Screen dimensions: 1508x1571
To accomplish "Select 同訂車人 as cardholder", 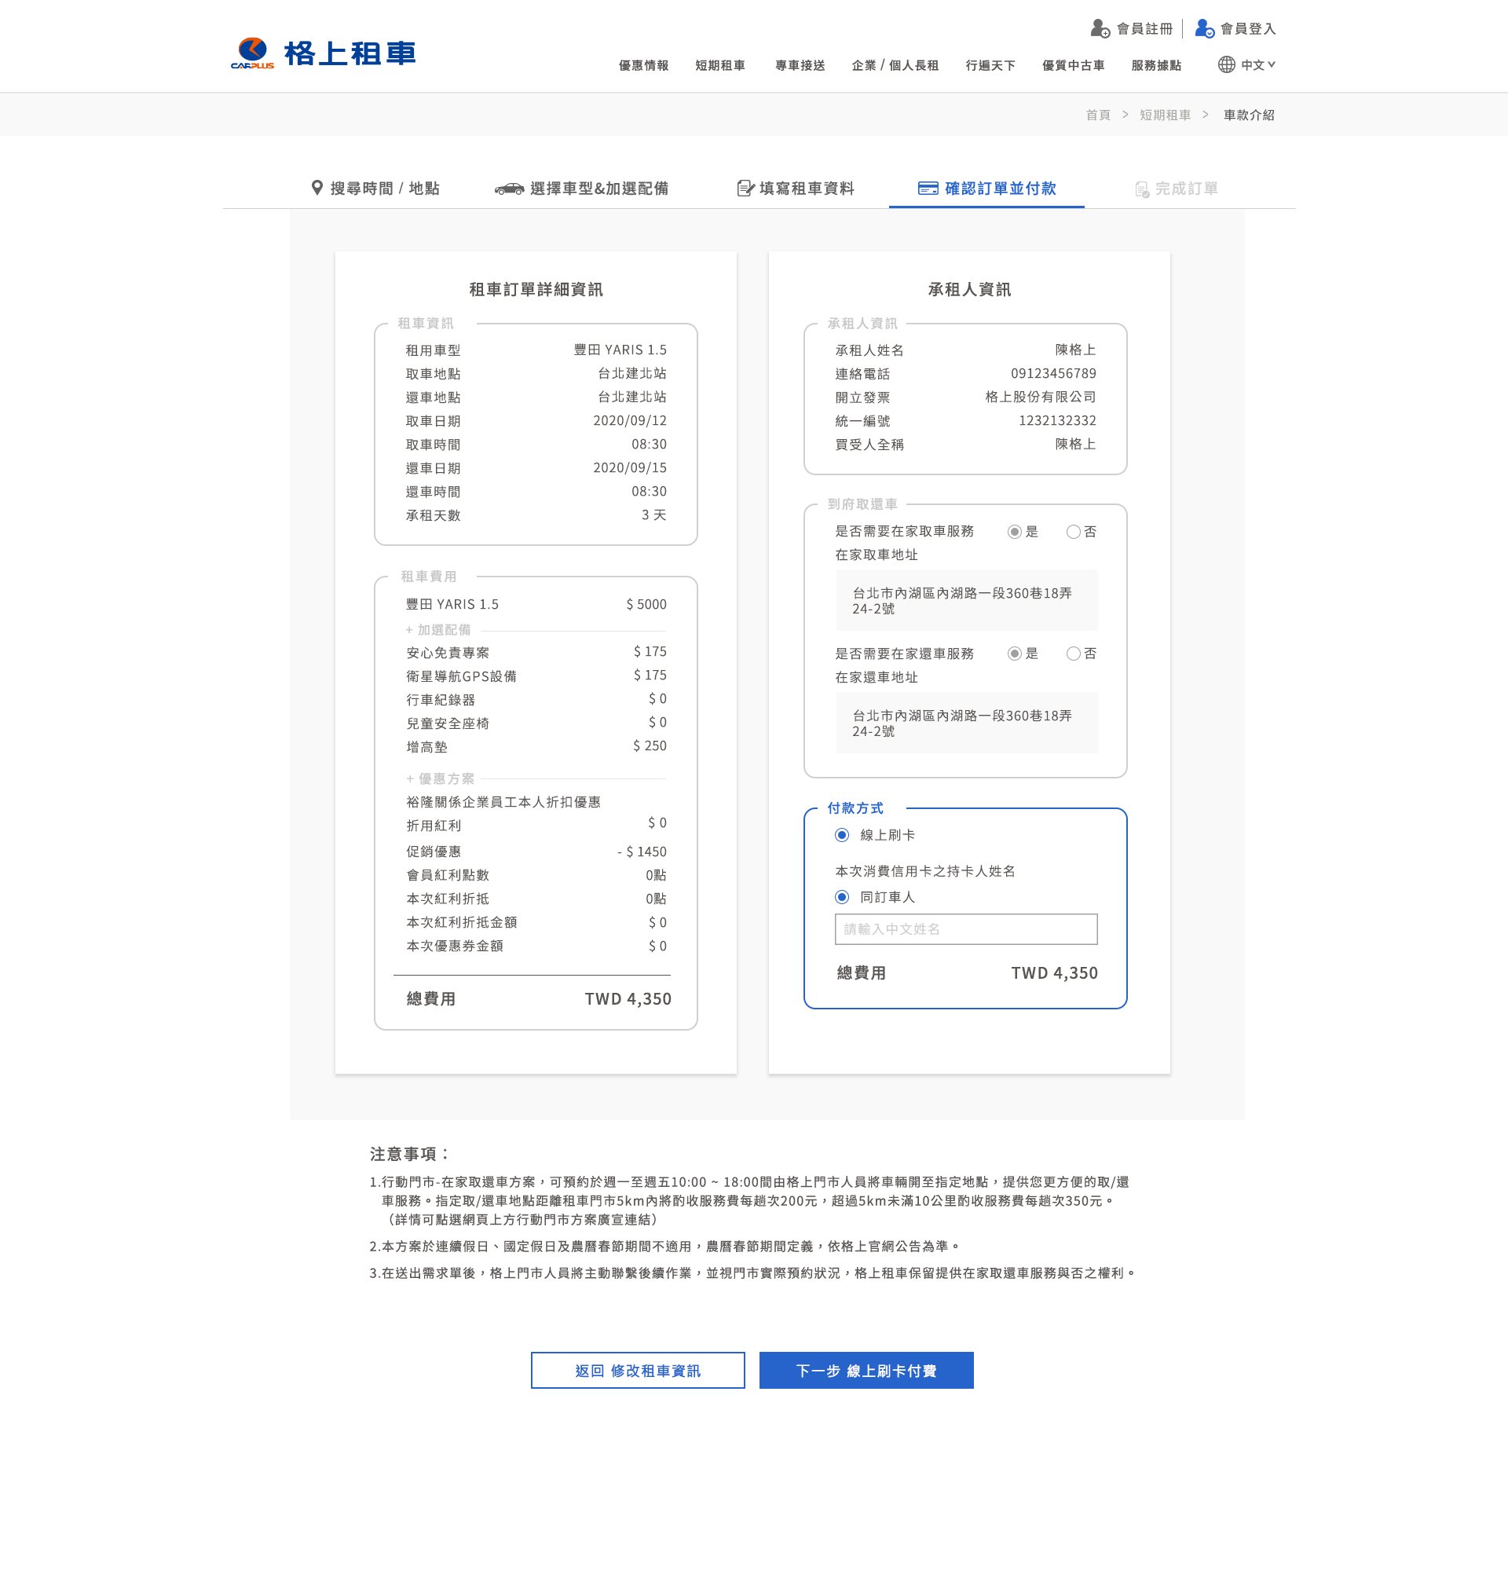I will [842, 897].
